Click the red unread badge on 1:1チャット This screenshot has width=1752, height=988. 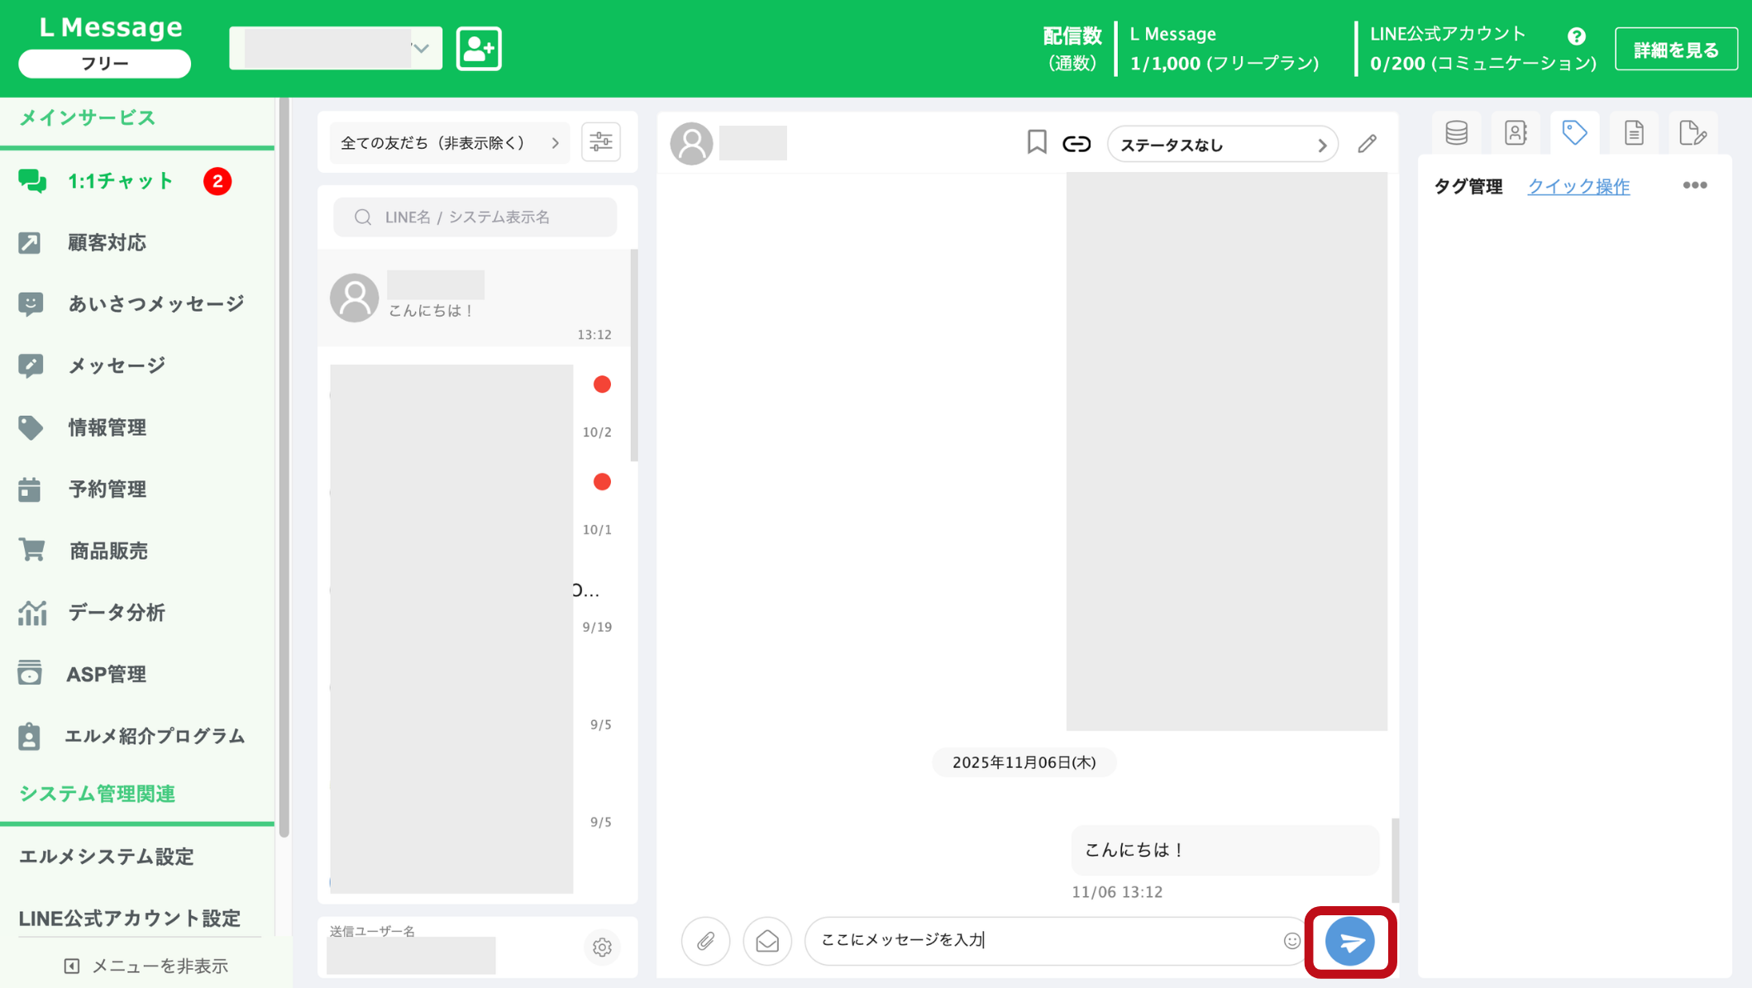217,181
